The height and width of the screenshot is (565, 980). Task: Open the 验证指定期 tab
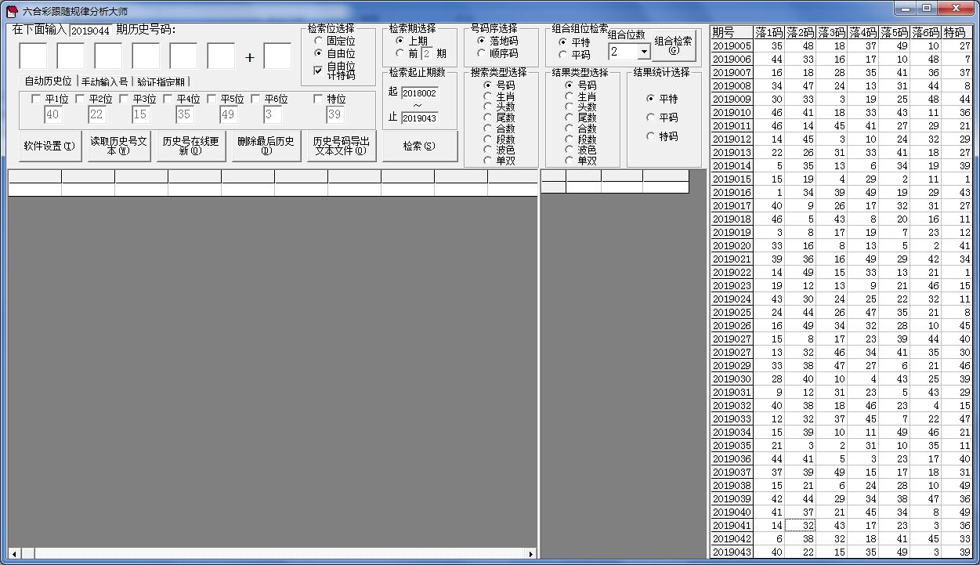point(161,81)
